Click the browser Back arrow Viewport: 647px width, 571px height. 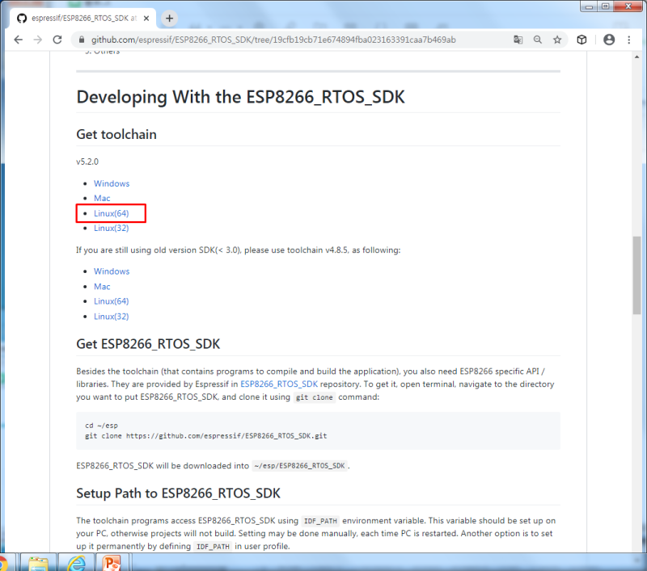(18, 40)
